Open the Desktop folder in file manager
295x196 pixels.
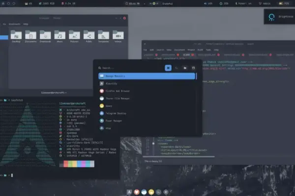pos(16,36)
